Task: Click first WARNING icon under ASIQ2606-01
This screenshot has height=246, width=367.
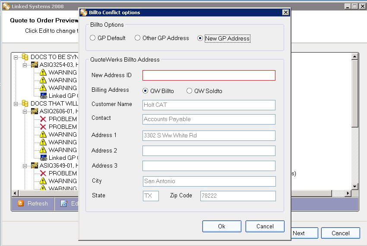Action: [43, 134]
